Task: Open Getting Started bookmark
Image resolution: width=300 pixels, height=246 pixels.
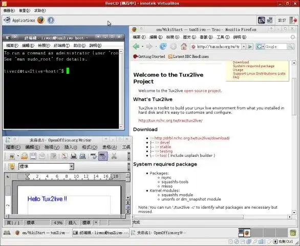Action: point(149,56)
